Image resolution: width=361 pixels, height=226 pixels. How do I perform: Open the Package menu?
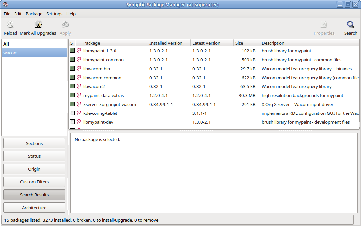pyautogui.click(x=34, y=14)
